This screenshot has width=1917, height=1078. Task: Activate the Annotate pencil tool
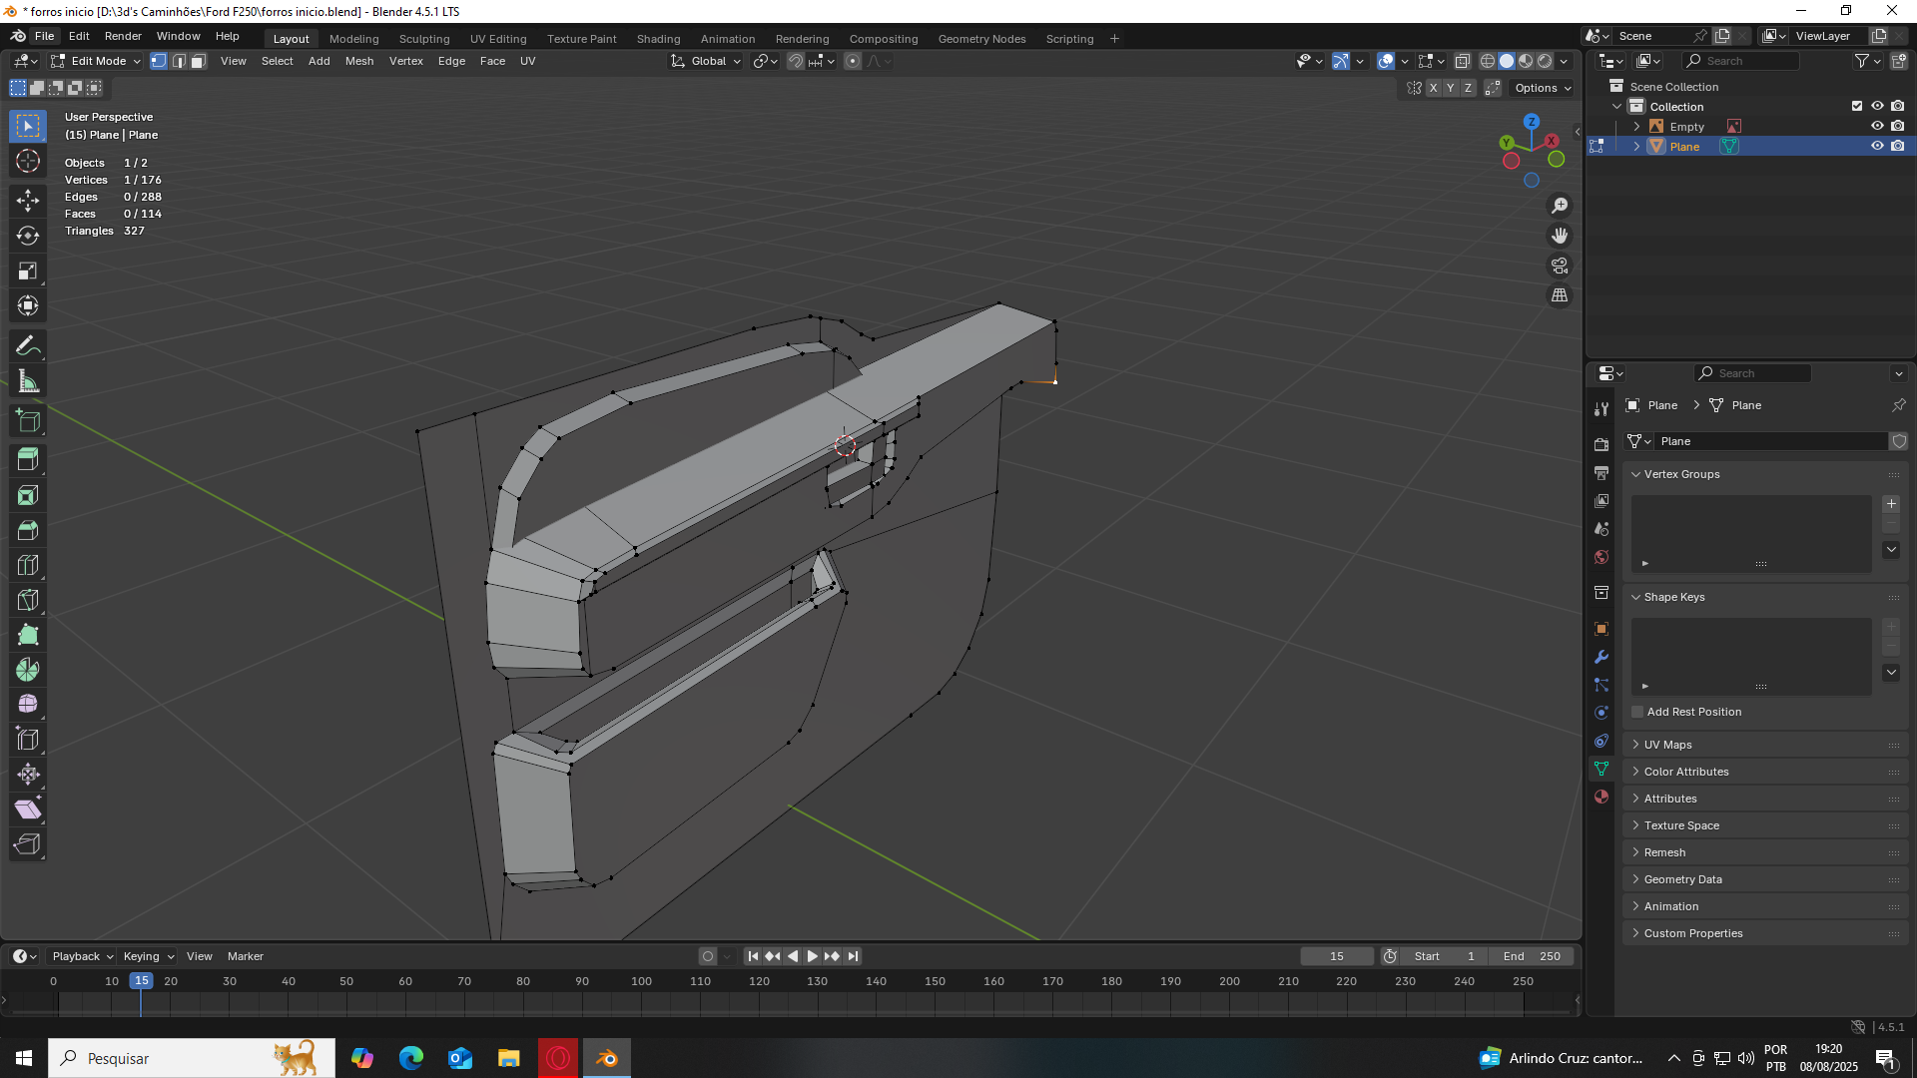click(x=28, y=346)
